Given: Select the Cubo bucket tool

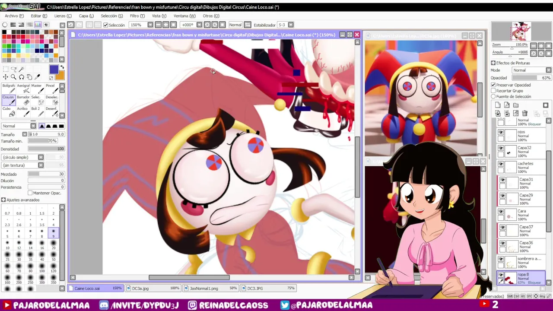Looking at the screenshot, I should 8,111.
